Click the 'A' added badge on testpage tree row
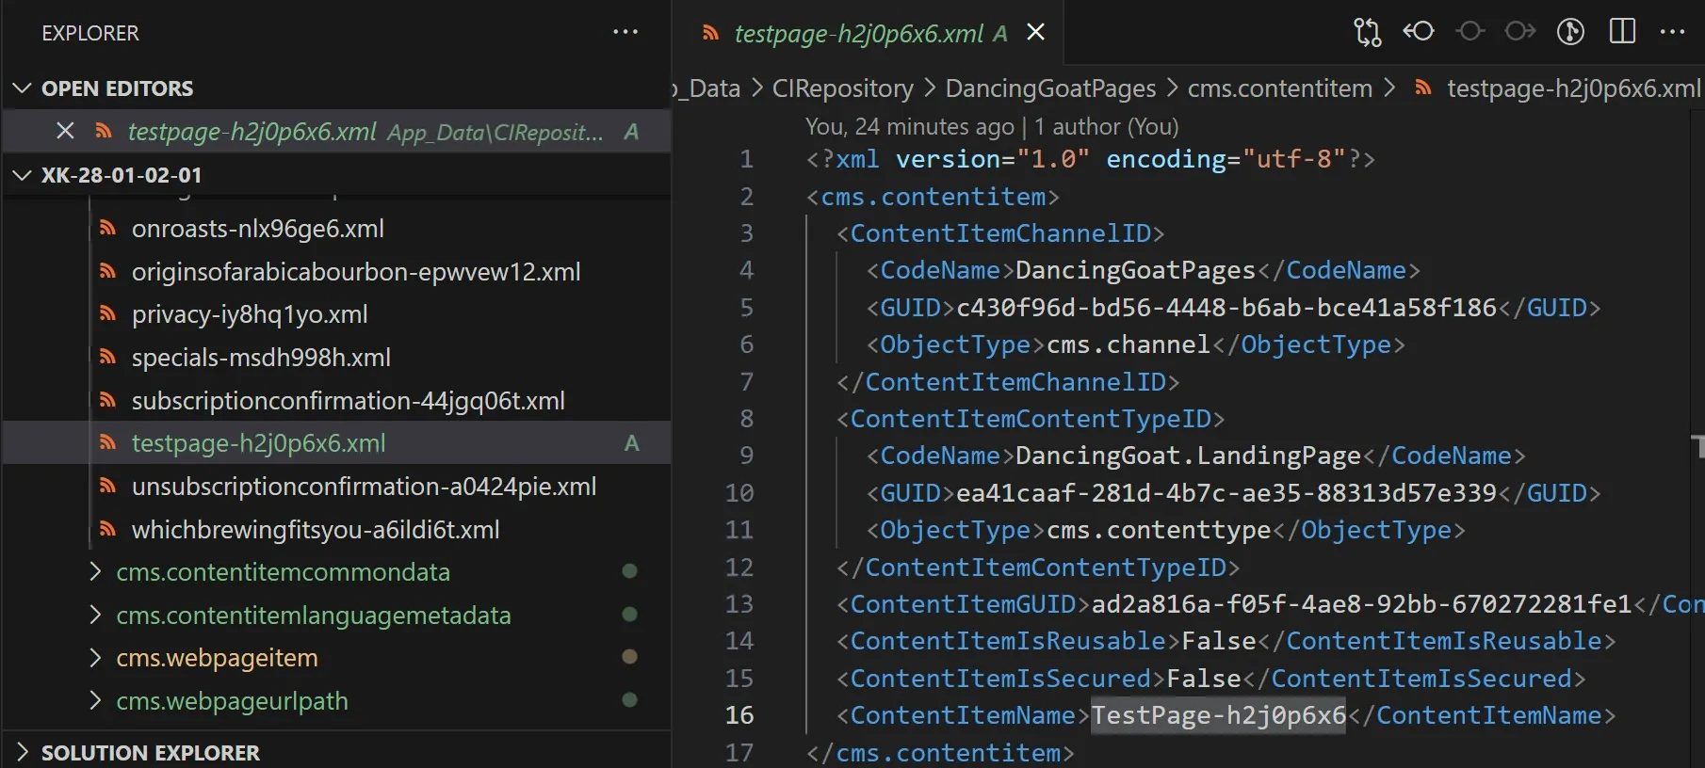Image resolution: width=1705 pixels, height=768 pixels. click(x=632, y=443)
